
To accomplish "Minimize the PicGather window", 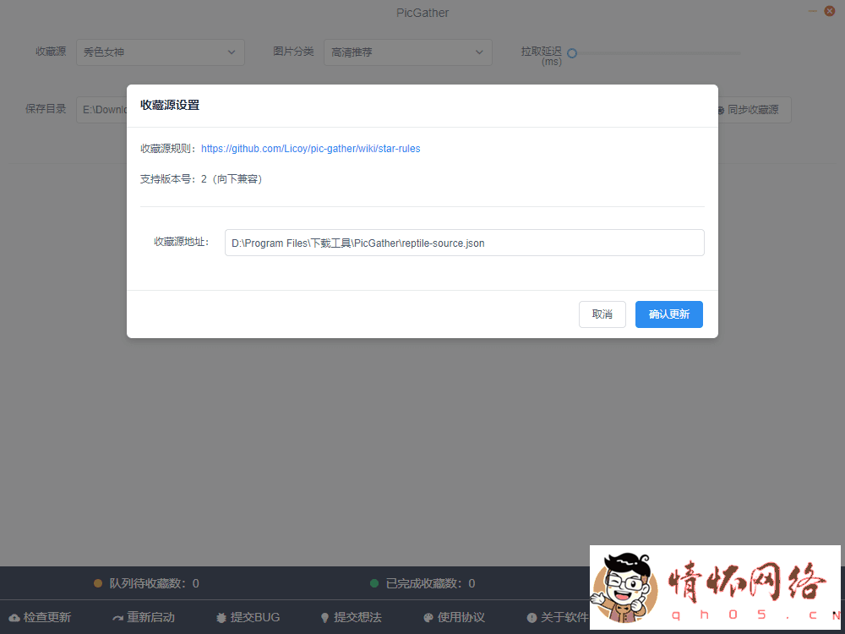I will click(x=813, y=11).
